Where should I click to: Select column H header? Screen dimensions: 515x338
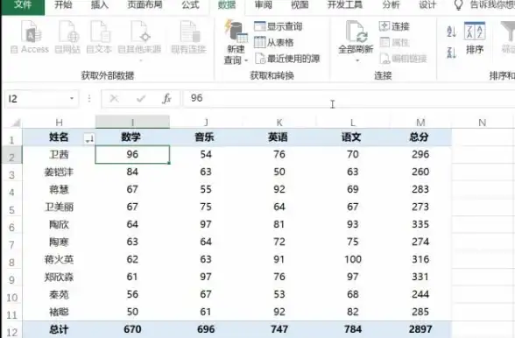pos(59,123)
